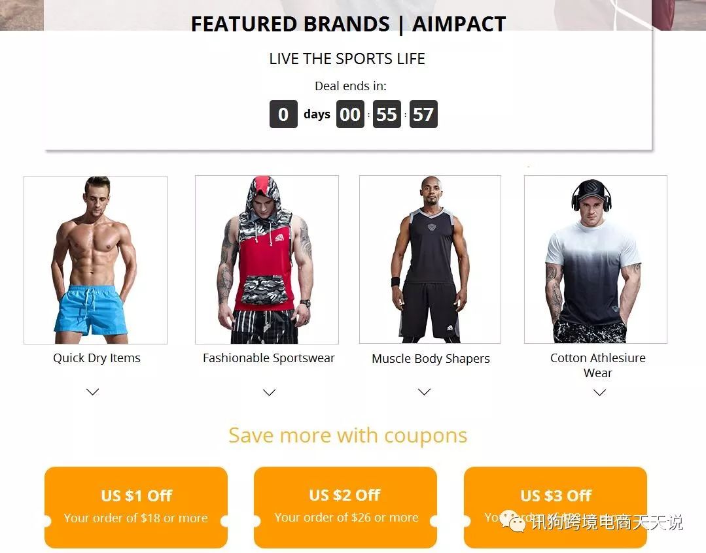Open the black basketball outfit image
This screenshot has height=553, width=706.
pos(430,260)
